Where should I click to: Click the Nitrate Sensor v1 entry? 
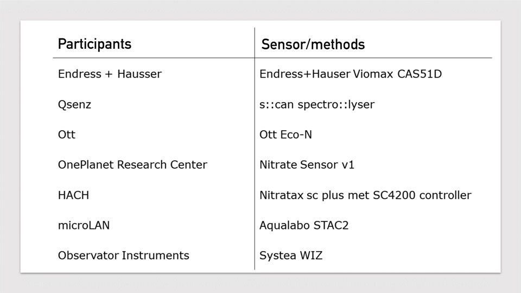tap(307, 165)
